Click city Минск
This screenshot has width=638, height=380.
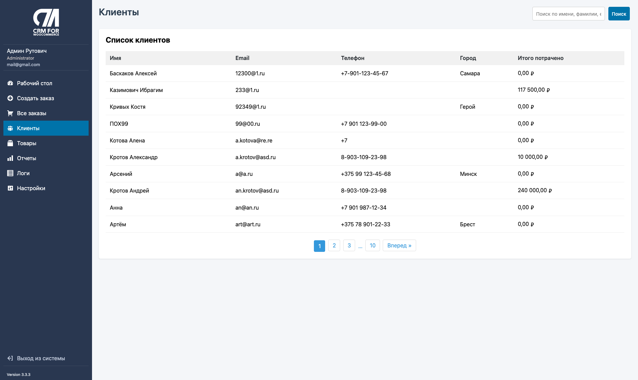468,174
